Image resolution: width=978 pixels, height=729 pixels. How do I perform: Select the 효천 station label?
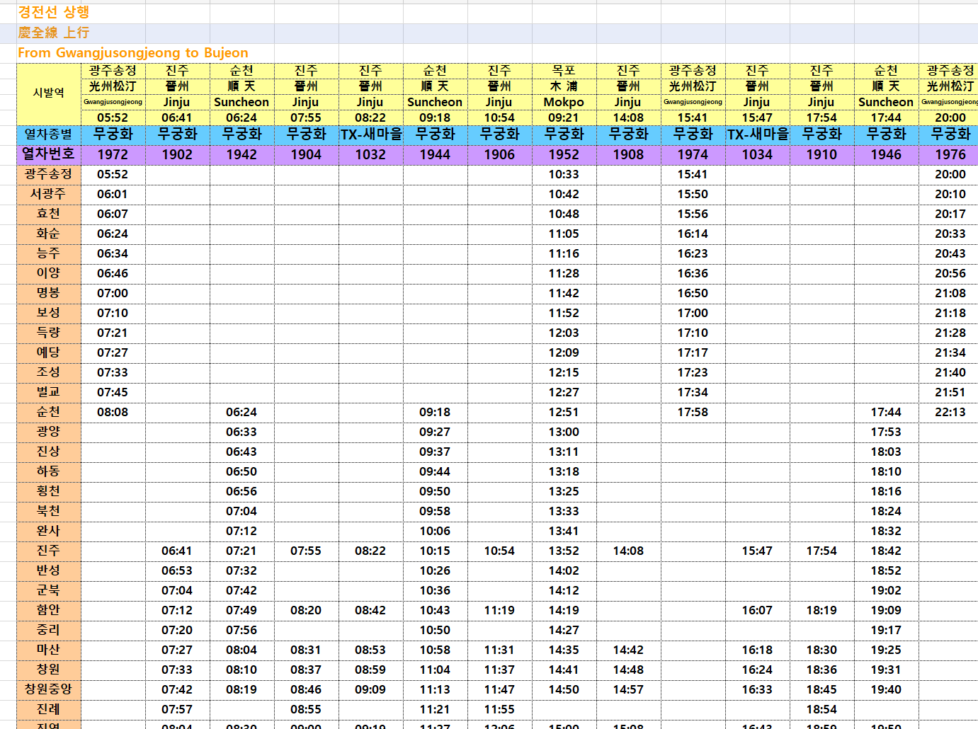49,214
